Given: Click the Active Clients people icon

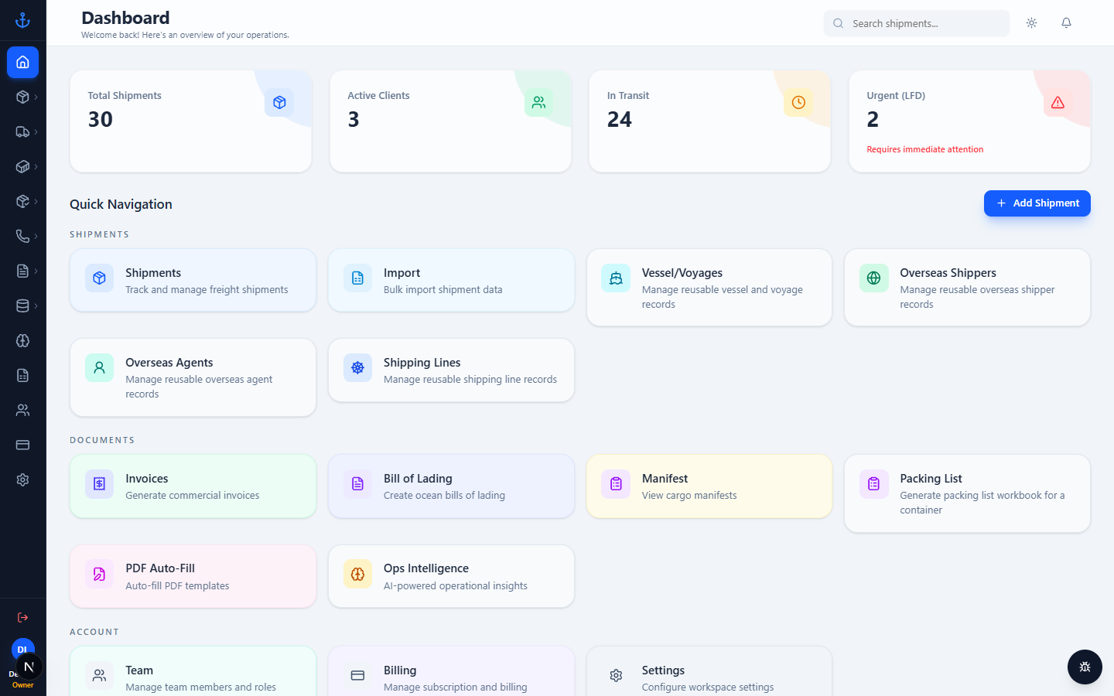Looking at the screenshot, I should click(538, 102).
